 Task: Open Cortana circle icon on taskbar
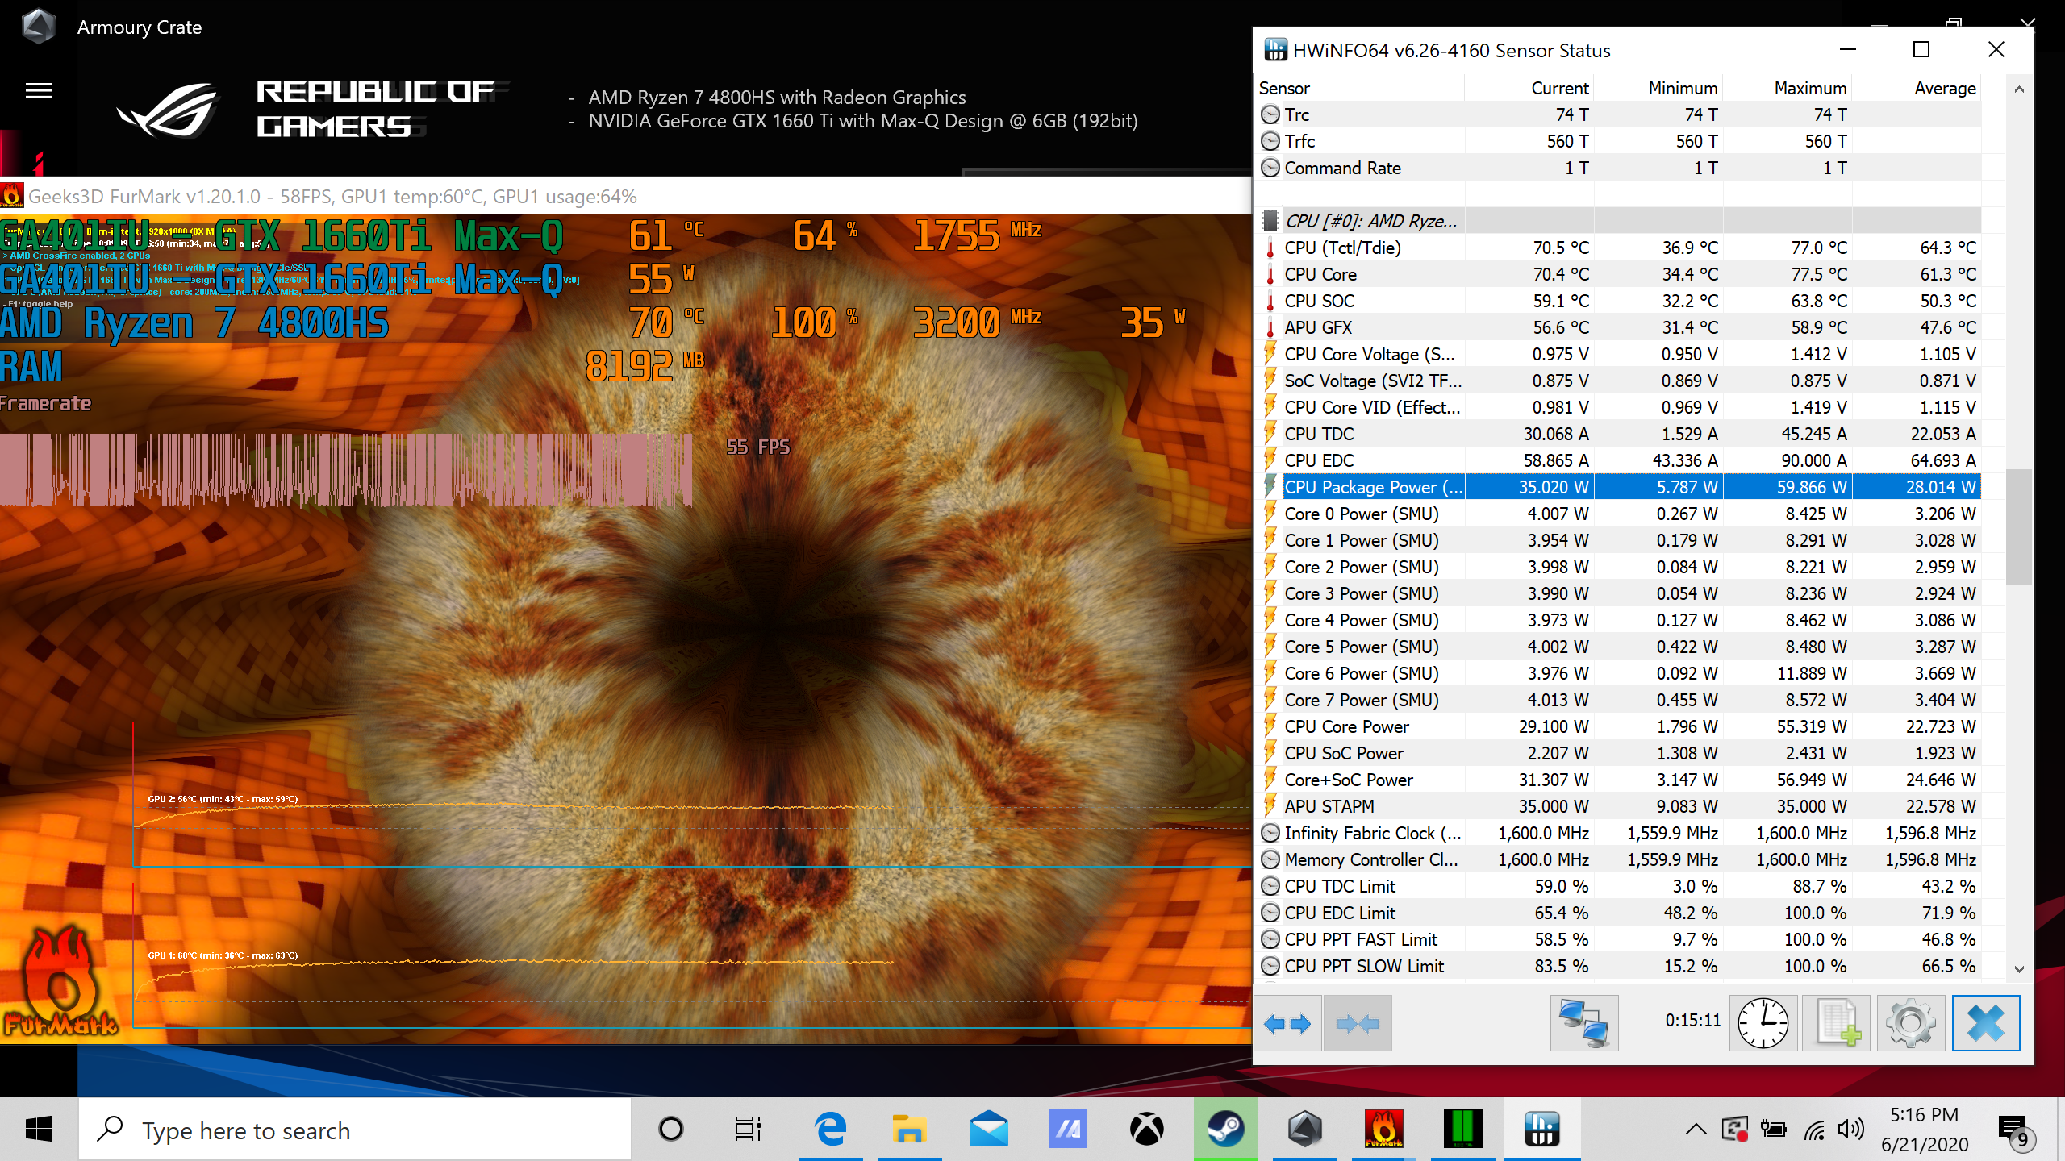click(671, 1130)
